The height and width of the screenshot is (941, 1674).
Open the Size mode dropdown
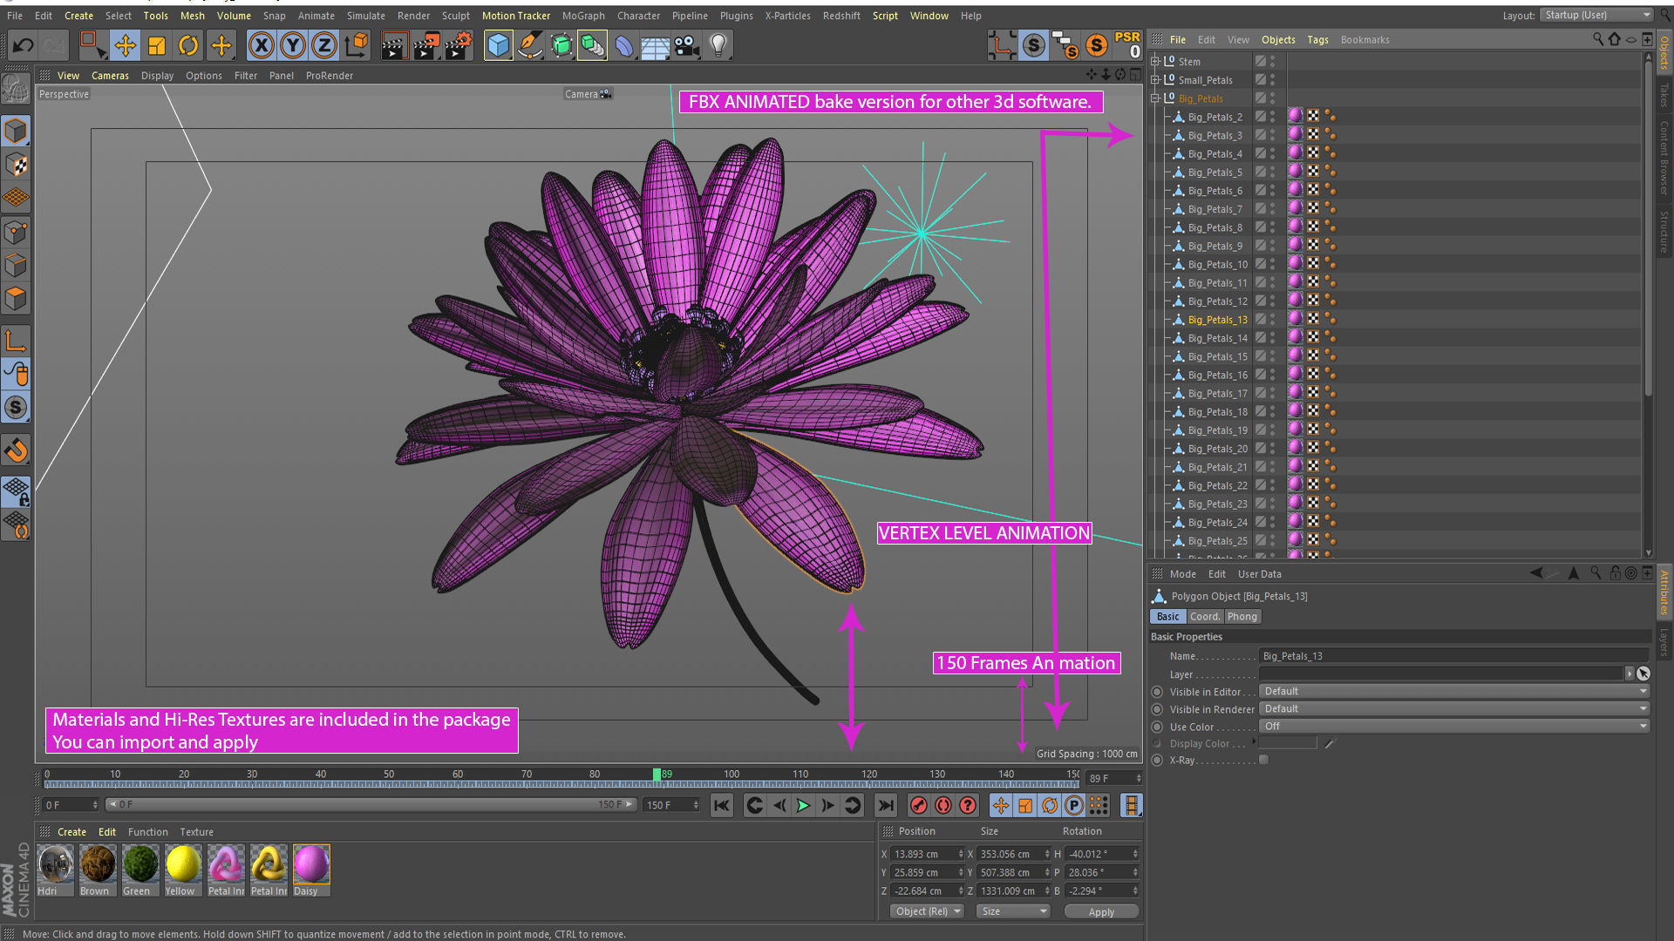pos(1012,911)
